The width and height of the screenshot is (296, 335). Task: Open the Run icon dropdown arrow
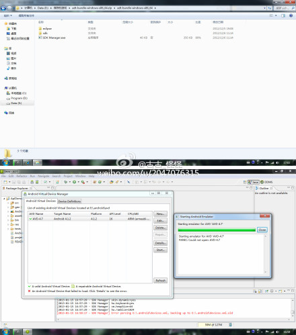pos(78,182)
